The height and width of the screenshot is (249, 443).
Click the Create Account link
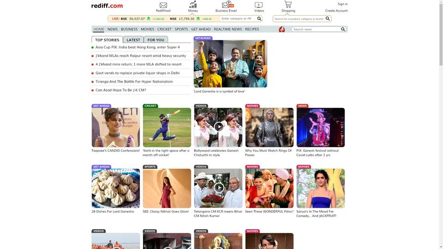tap(336, 11)
